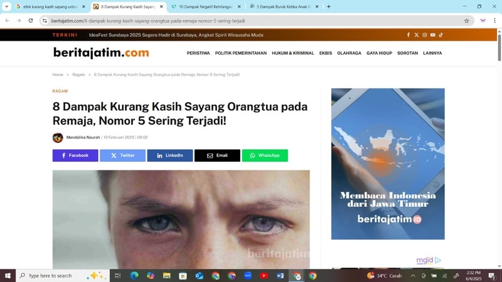The width and height of the screenshot is (502, 282).
Task: Share article on LinkedIn
Action: point(170,155)
